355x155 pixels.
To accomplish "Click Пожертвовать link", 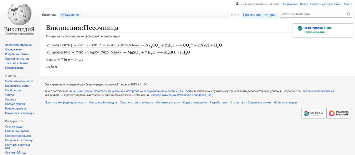I will (14, 68).
